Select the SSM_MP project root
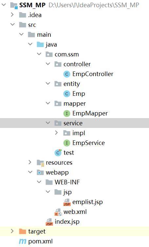This screenshot has width=149, height=247. (32, 5)
